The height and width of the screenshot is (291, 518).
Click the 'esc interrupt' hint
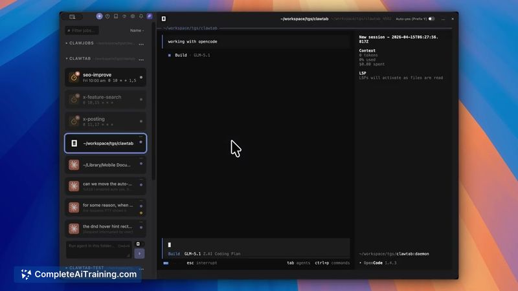[x=202, y=263]
